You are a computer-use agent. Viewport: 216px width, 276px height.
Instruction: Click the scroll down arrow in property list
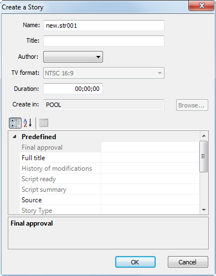(204, 210)
